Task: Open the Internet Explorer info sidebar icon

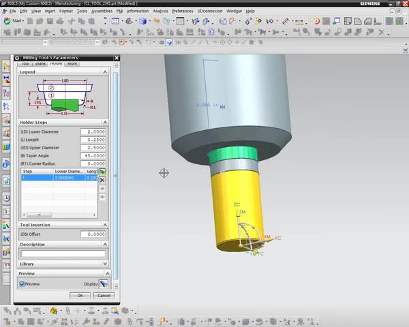Action: (6, 164)
